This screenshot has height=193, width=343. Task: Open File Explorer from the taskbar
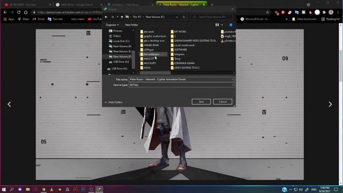point(28,189)
